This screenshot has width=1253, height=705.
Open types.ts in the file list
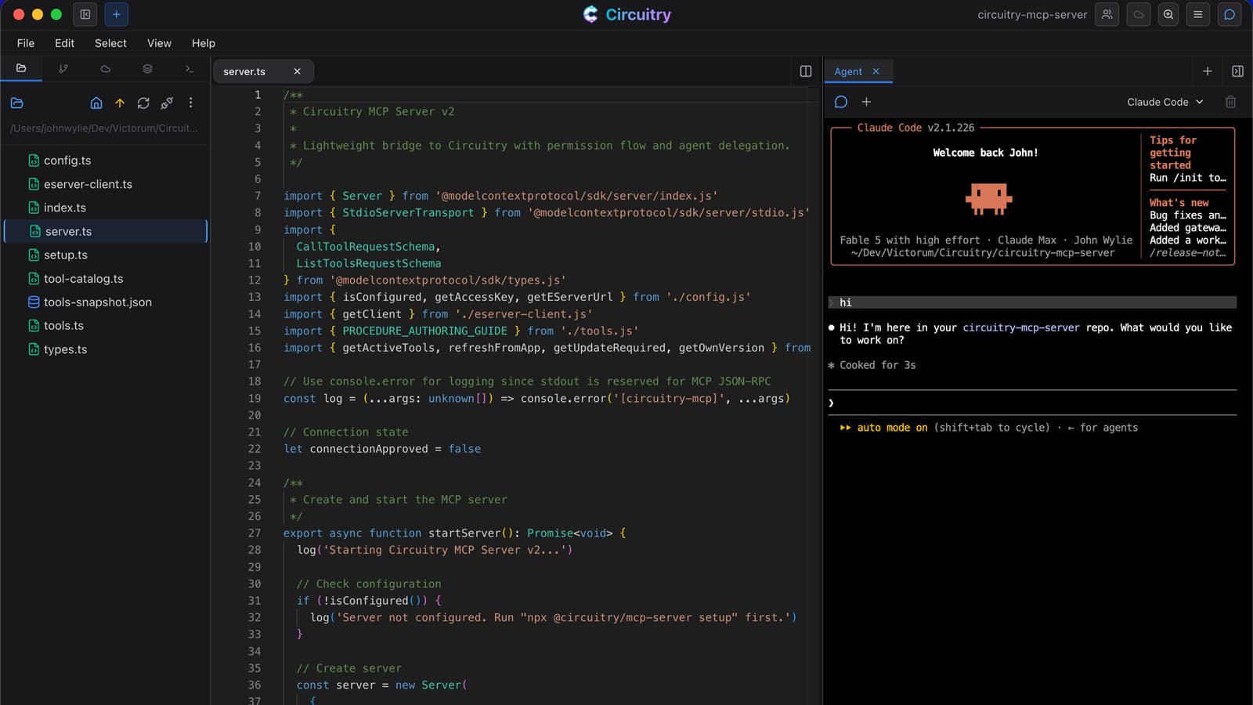(x=106, y=349)
